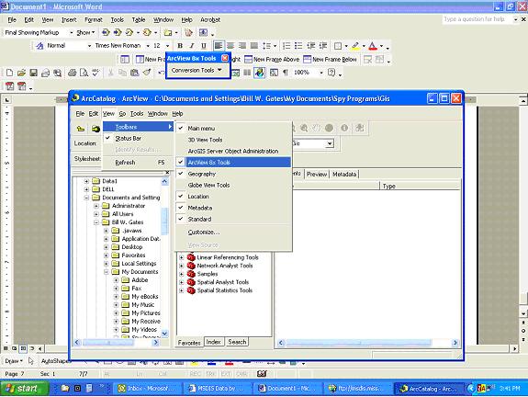Screen dimensions: 528x397
Task: Print the Word document
Action: (x=72, y=73)
